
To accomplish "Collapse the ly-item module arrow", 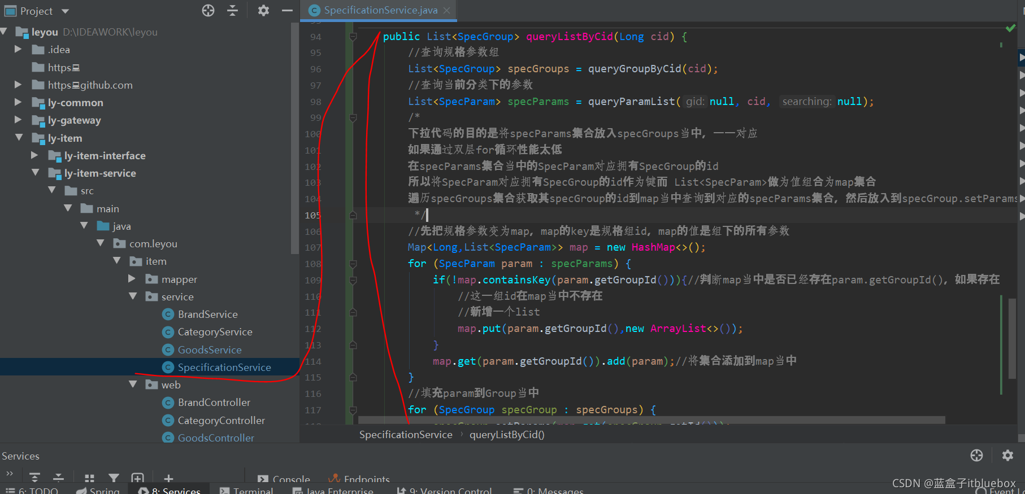I will [x=19, y=137].
